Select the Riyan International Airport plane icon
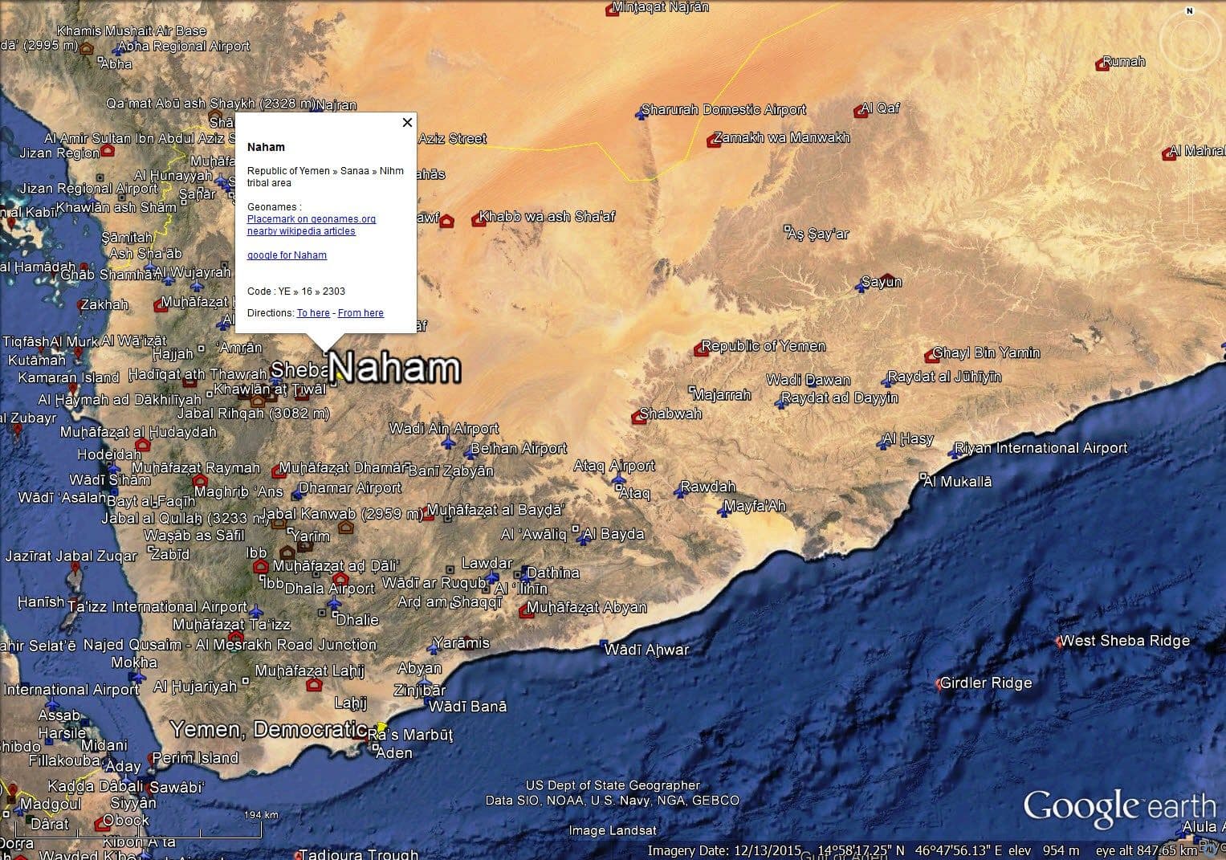The width and height of the screenshot is (1226, 860). click(x=955, y=452)
